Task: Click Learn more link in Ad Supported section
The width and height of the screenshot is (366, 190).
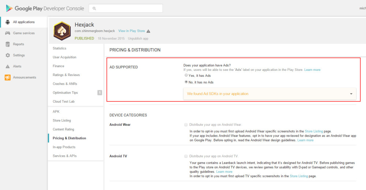Action: pyautogui.click(x=312, y=70)
